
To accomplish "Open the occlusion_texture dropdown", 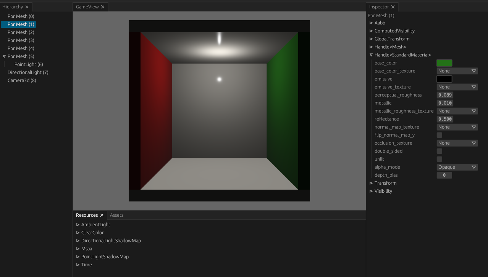I will (457, 143).
